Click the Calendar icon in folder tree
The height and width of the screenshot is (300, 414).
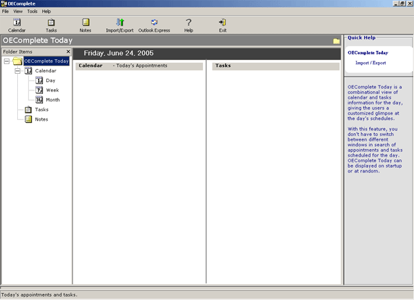(28, 70)
